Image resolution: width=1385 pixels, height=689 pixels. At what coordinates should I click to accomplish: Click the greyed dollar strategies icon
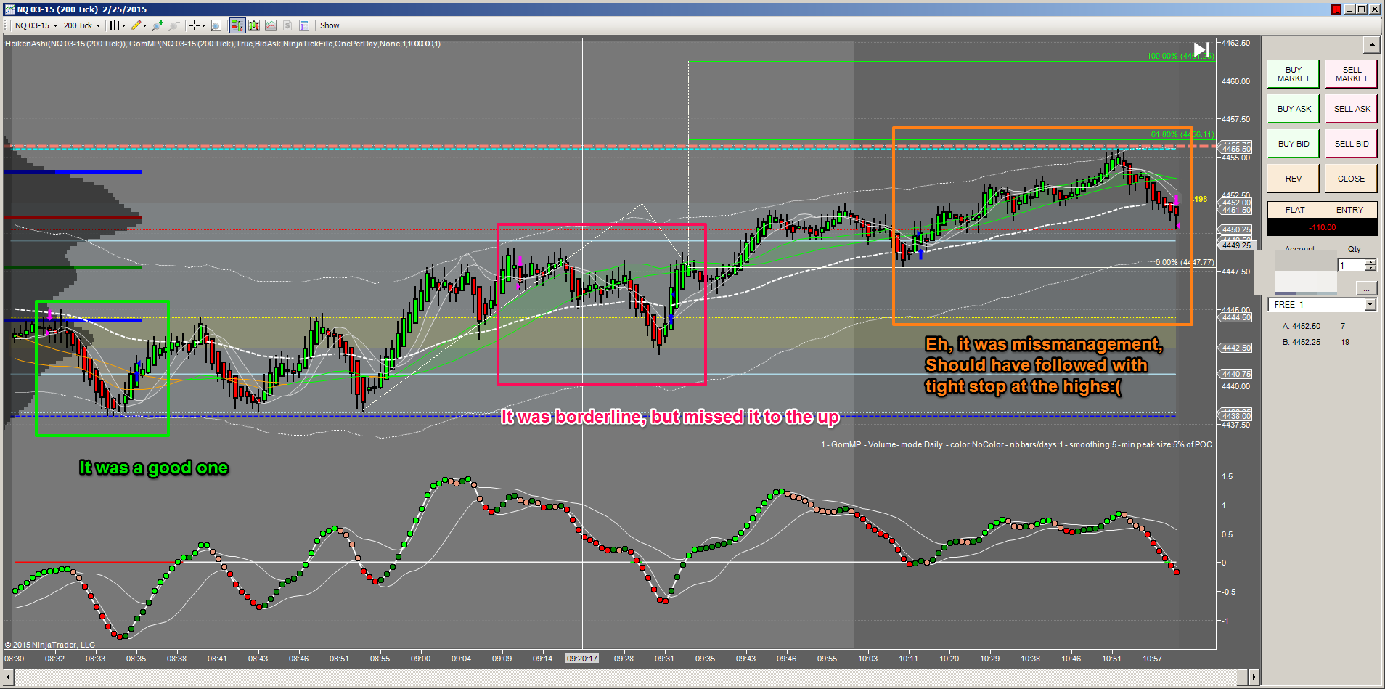pyautogui.click(x=287, y=25)
